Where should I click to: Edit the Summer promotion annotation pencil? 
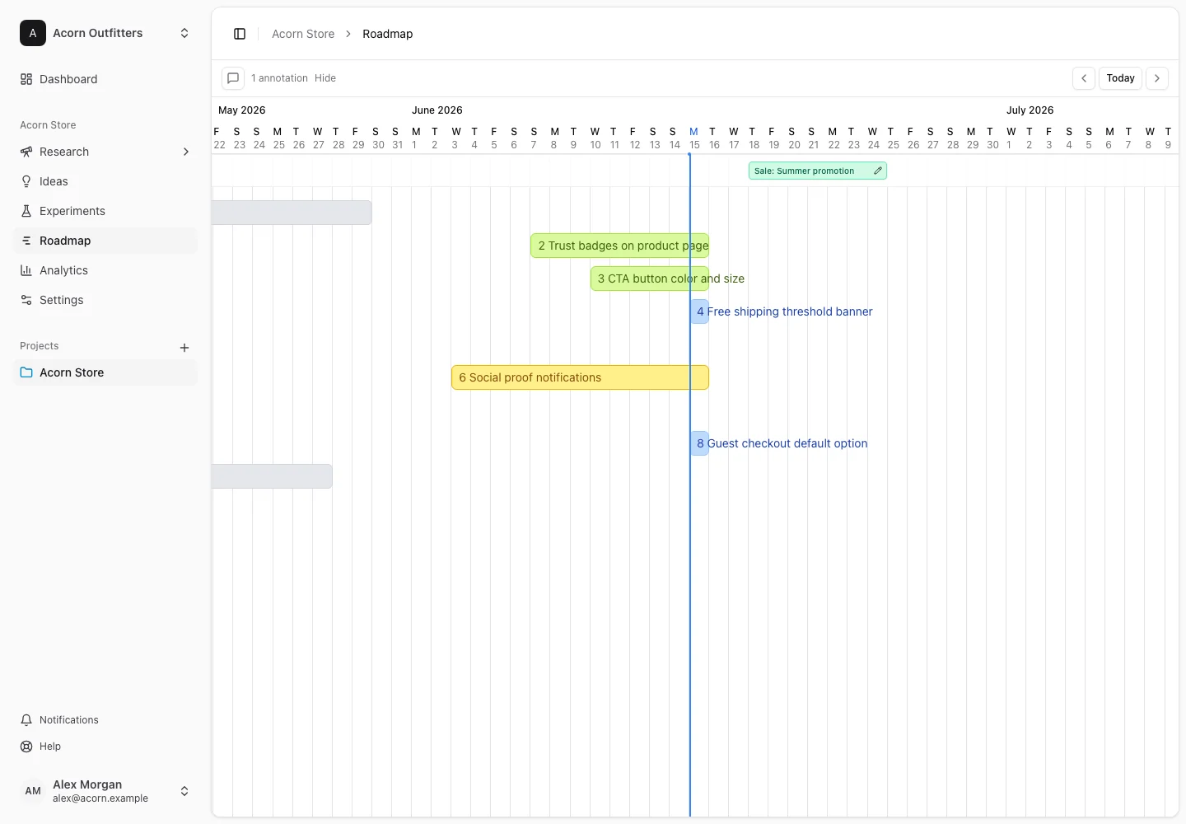coord(878,171)
